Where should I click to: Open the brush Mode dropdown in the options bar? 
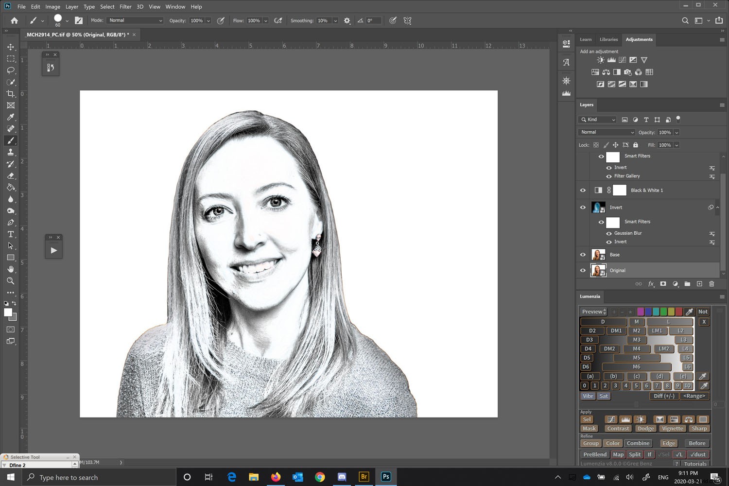pos(135,20)
